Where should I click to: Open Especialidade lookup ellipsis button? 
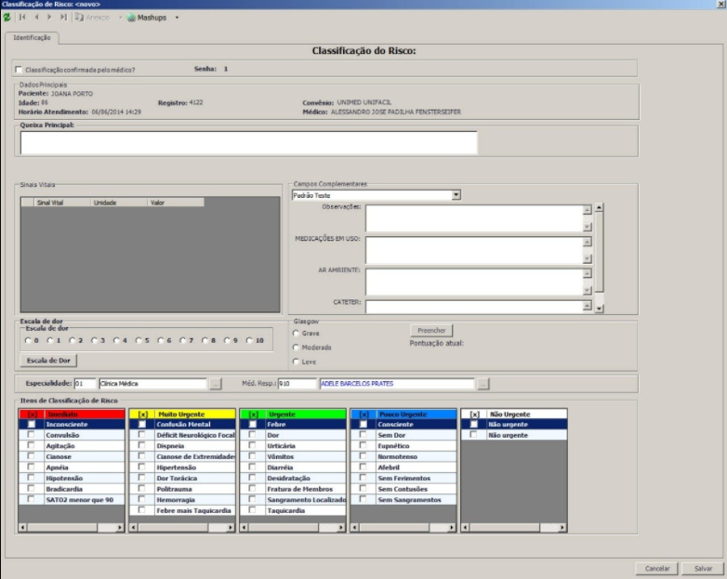215,384
